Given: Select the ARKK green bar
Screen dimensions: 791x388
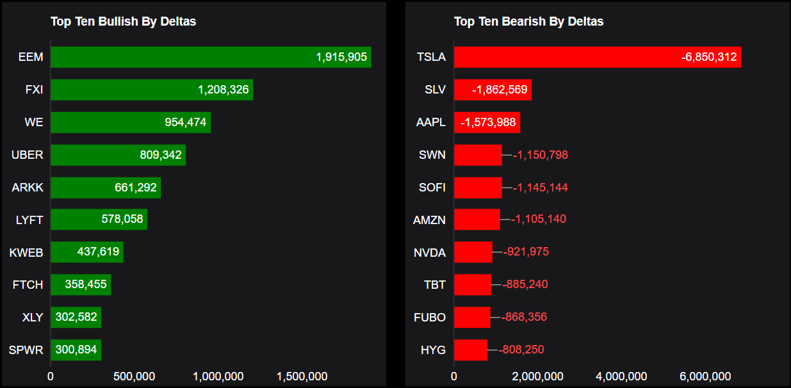Looking at the screenshot, I should (106, 188).
